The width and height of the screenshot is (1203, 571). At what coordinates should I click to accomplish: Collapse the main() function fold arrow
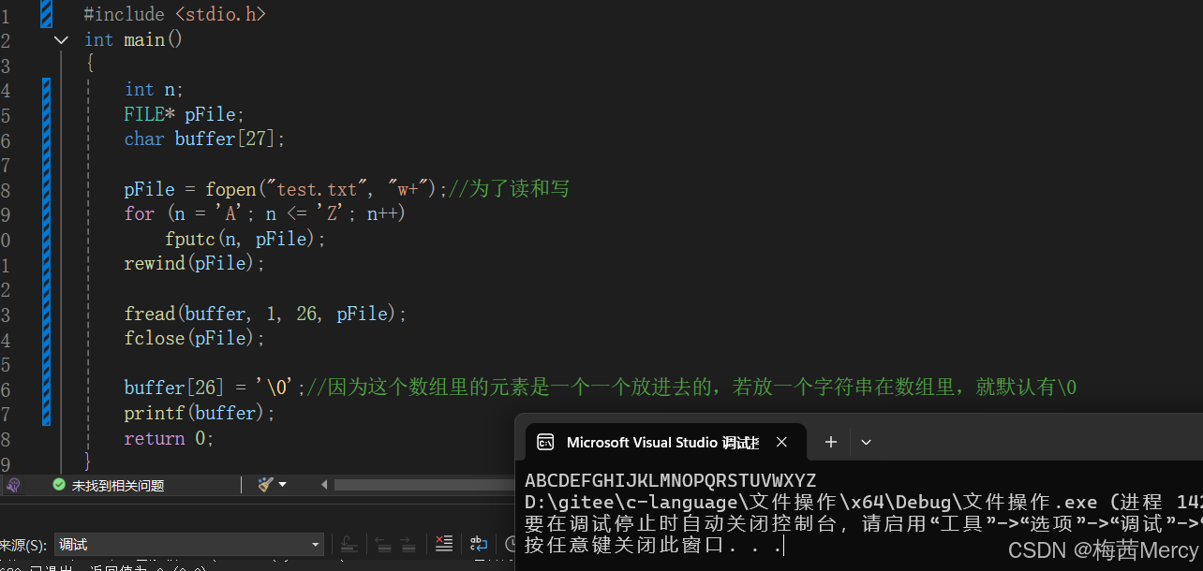61,39
